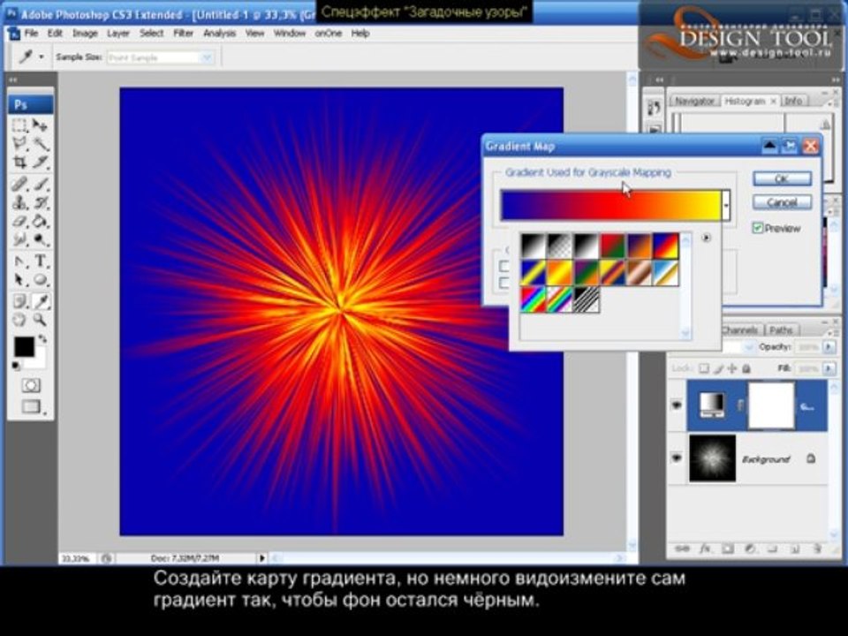Click the foreground color swatch

coord(24,346)
